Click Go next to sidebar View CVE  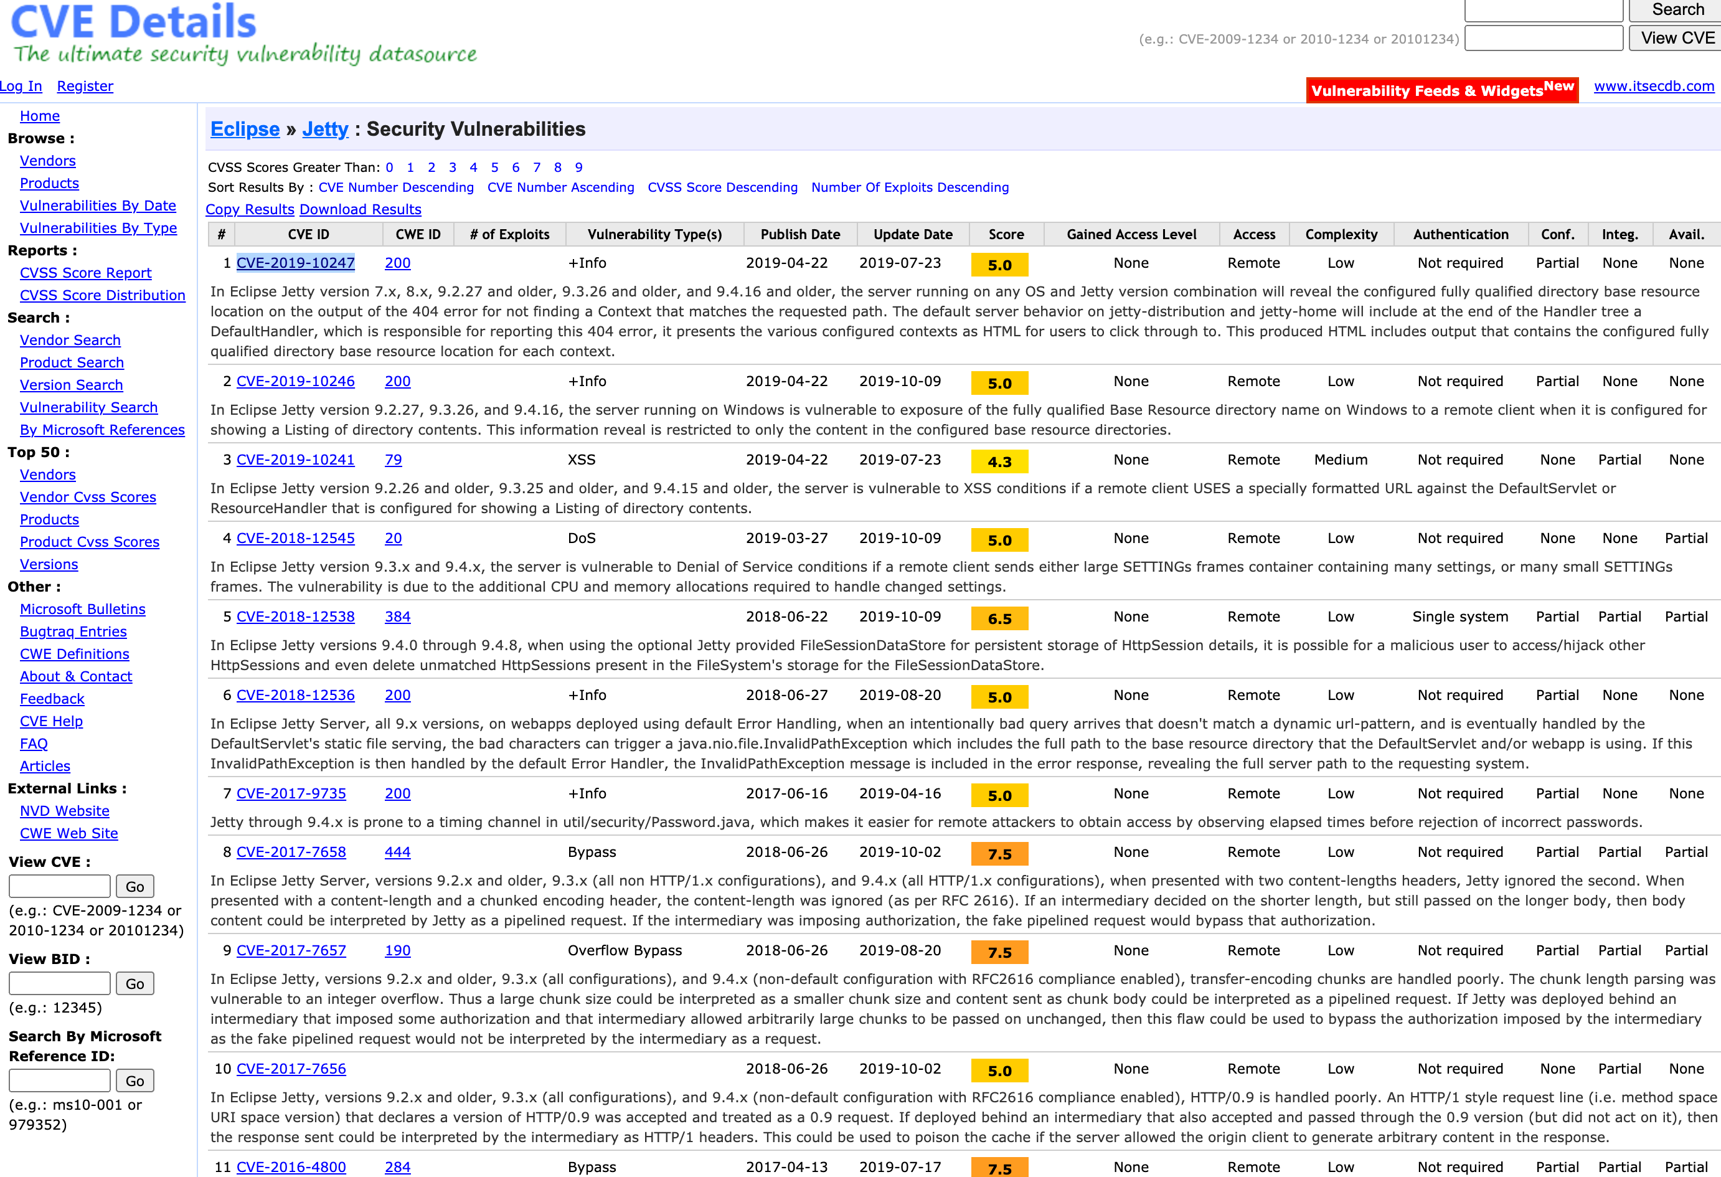tap(134, 886)
